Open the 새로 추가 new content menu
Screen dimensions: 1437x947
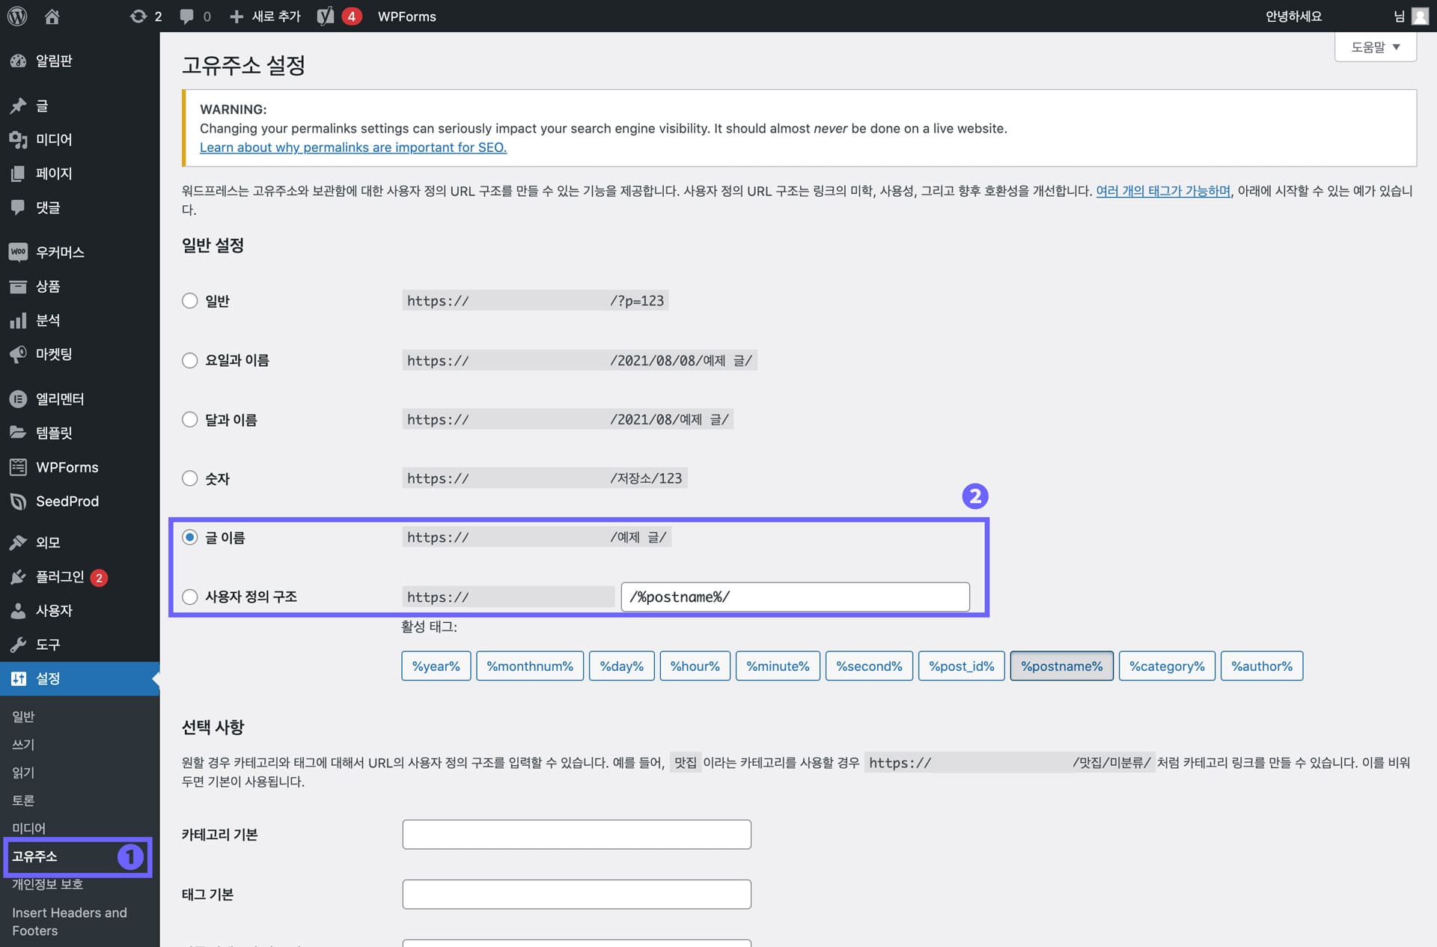tap(266, 16)
